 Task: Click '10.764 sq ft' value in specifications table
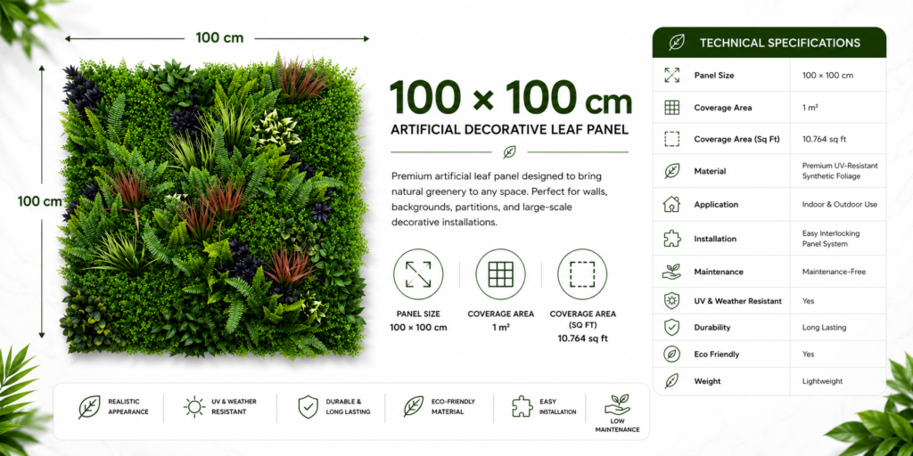click(x=824, y=139)
